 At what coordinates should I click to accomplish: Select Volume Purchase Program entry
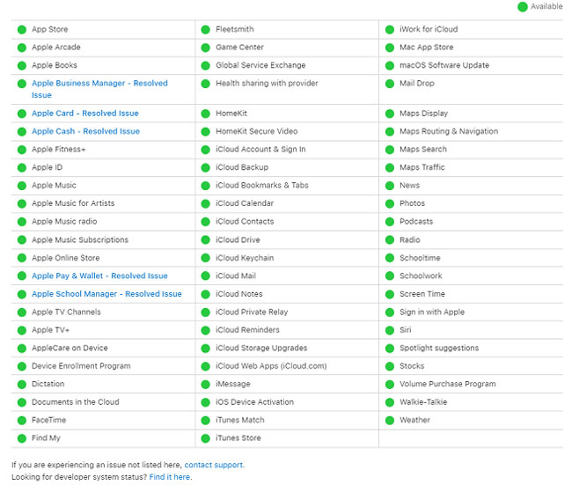[448, 384]
